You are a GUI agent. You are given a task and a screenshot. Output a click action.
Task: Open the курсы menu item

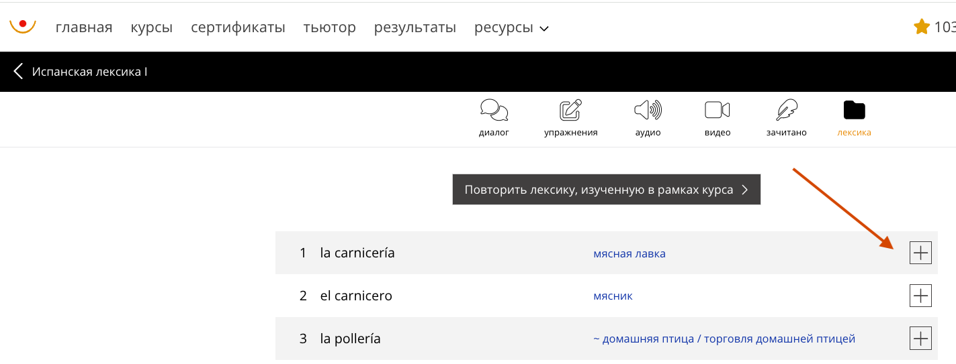pos(152,27)
